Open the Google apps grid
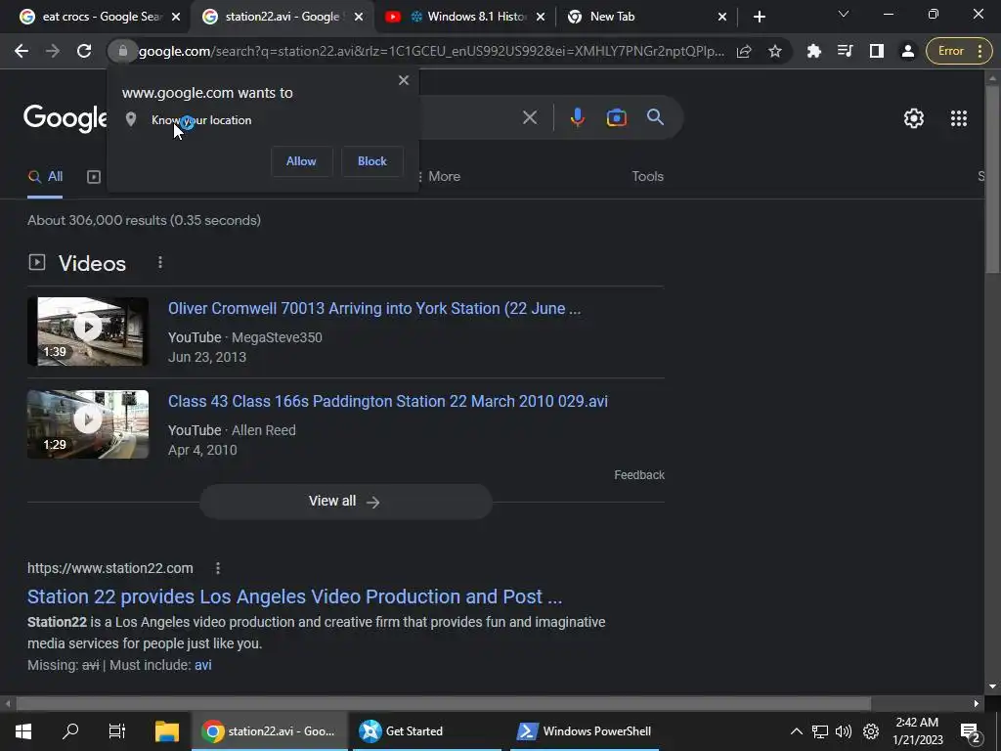This screenshot has width=1001, height=751. pyautogui.click(x=958, y=118)
